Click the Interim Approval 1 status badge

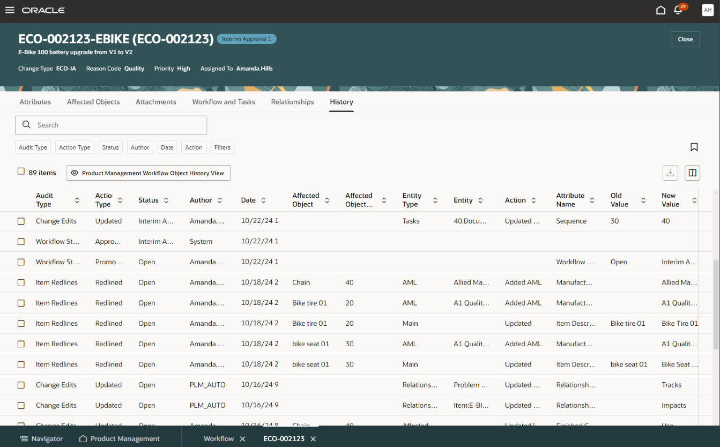247,39
